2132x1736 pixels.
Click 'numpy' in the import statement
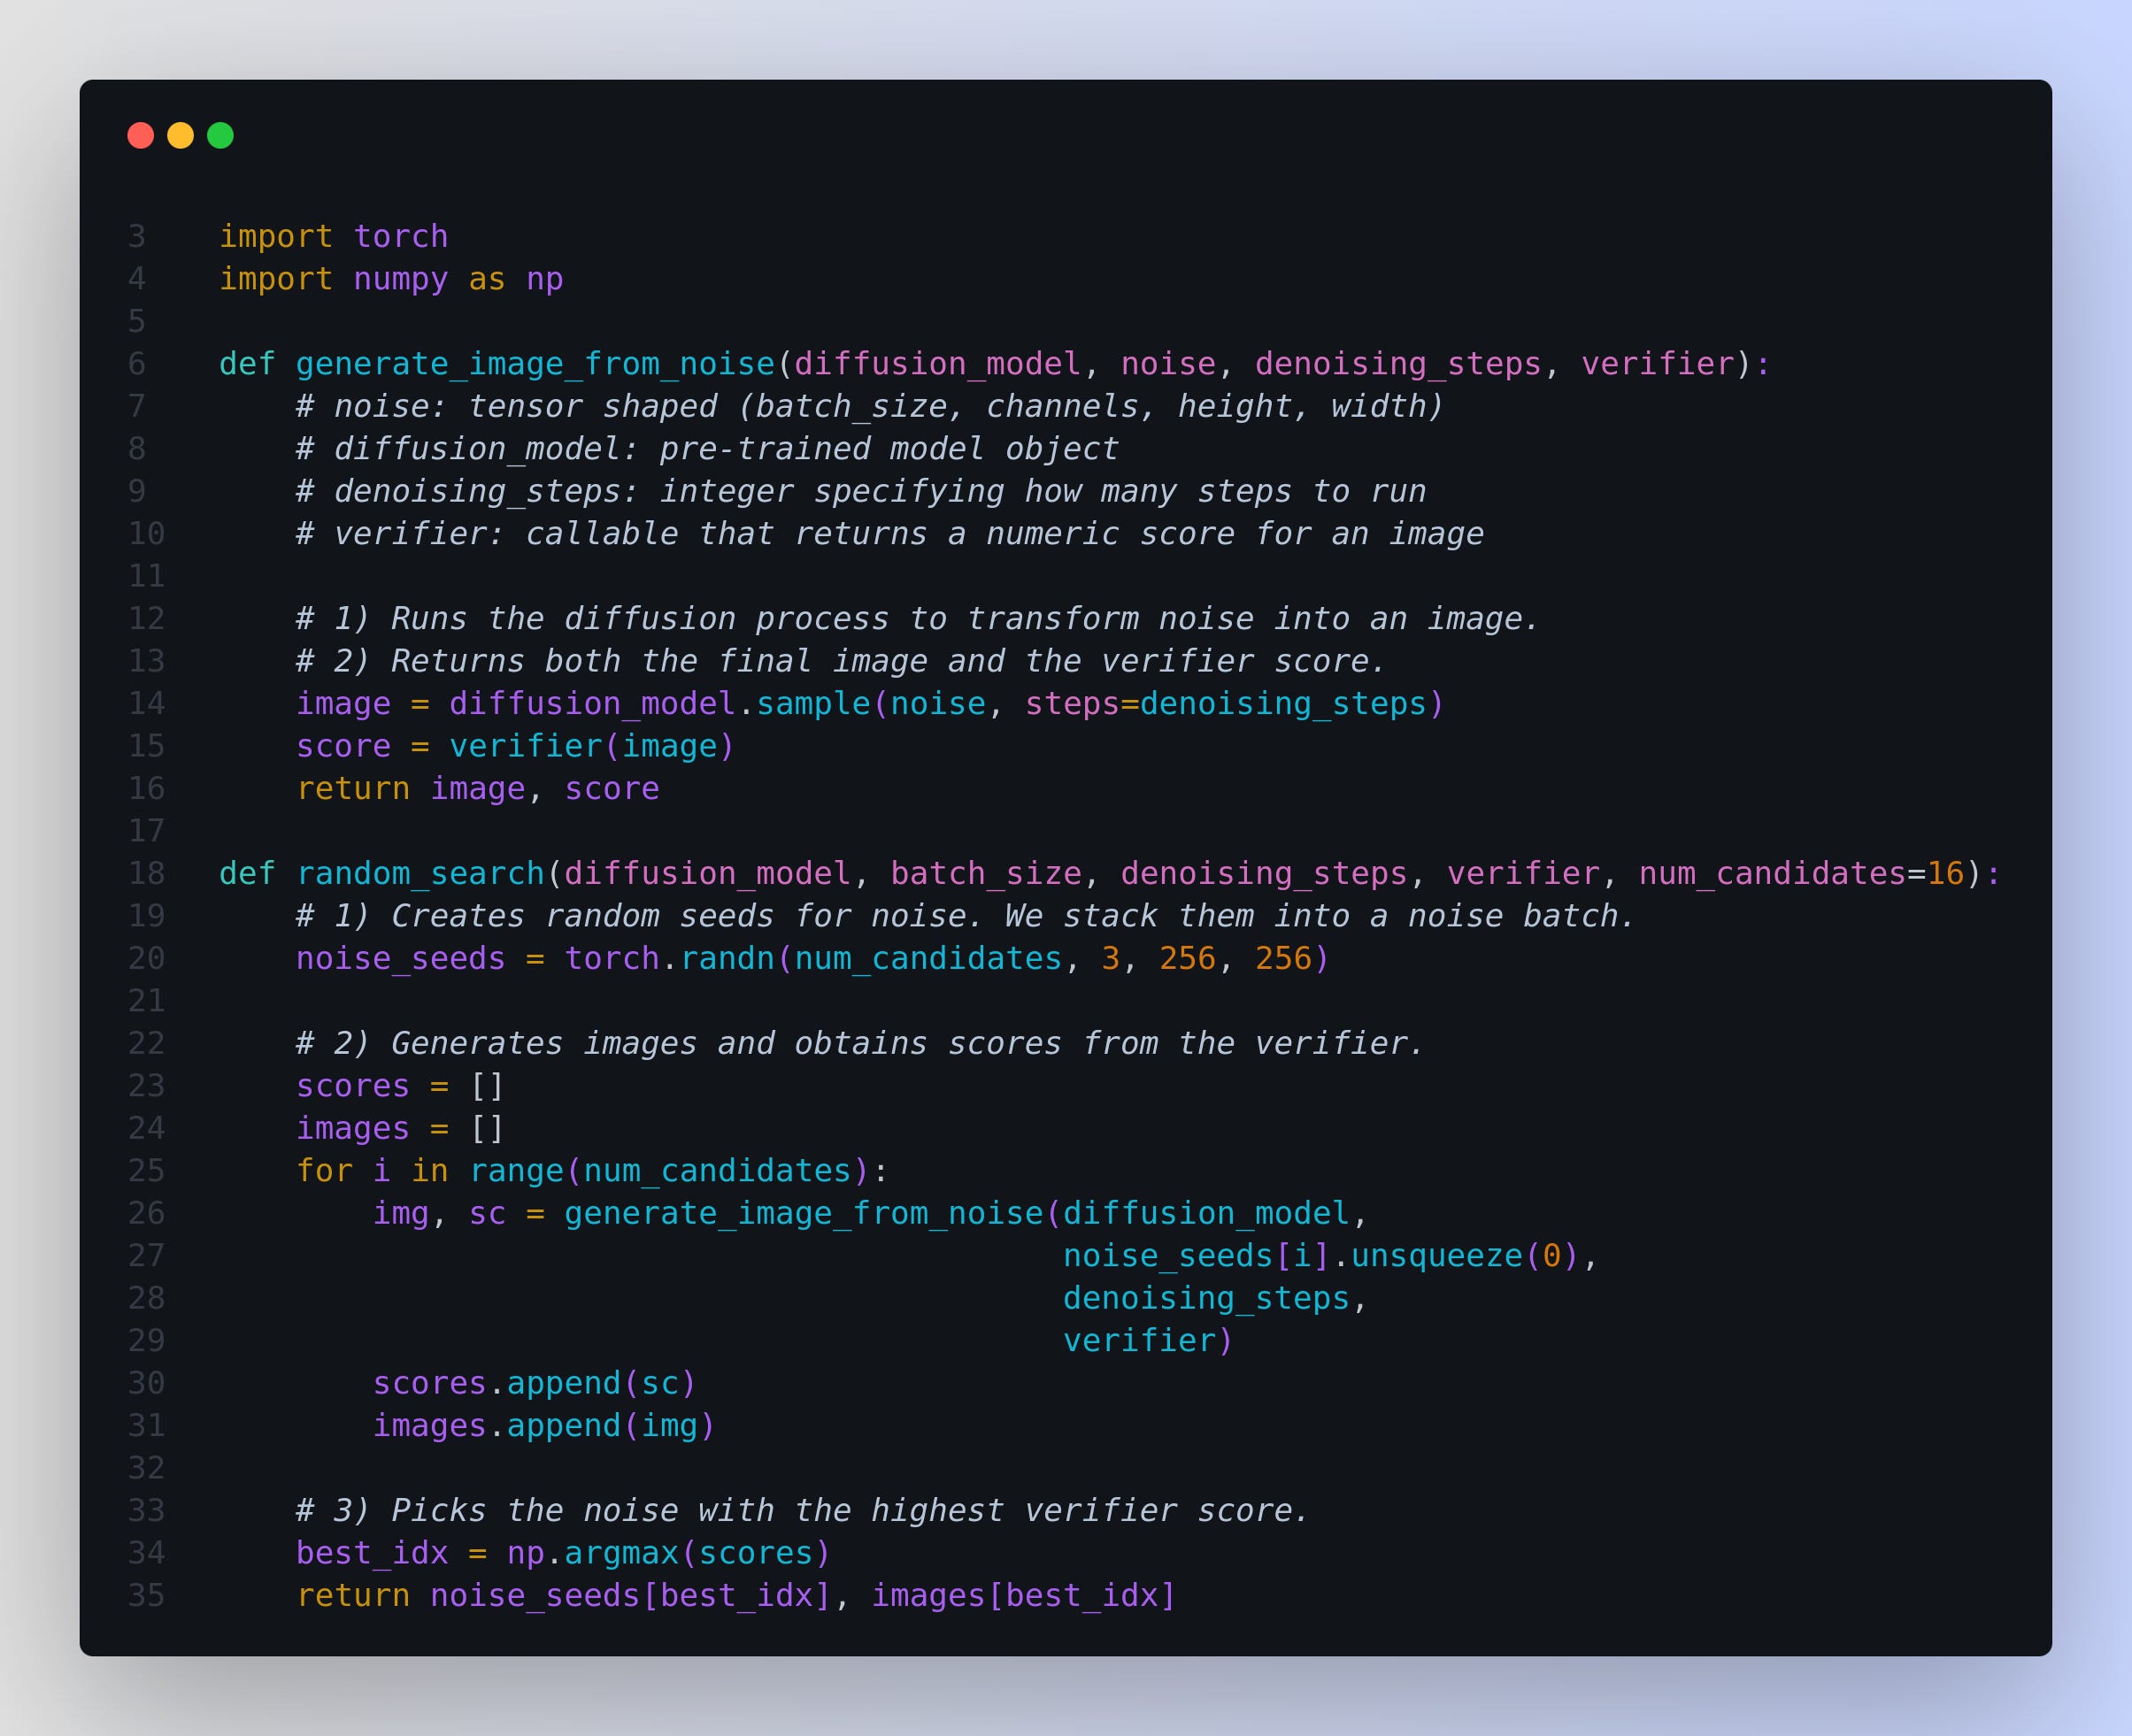400,279
